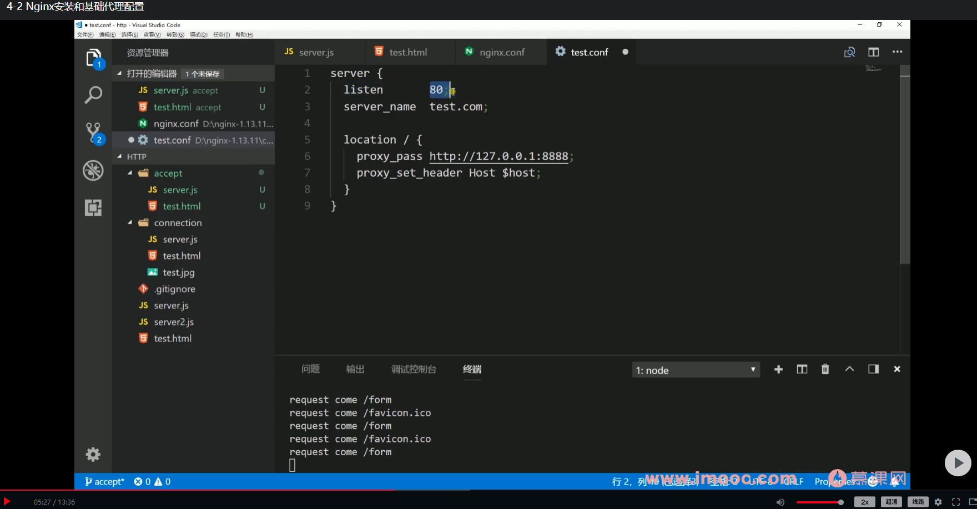Click the errors and warnings count in status bar

pos(152,482)
